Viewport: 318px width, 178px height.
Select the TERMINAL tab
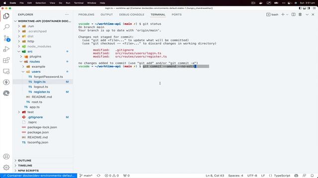click(x=158, y=14)
